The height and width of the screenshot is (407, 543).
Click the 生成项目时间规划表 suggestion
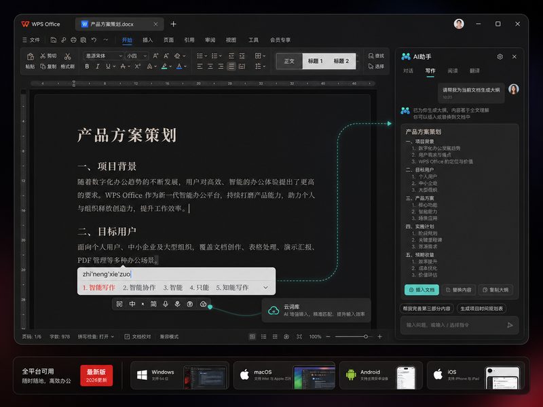[481, 309]
